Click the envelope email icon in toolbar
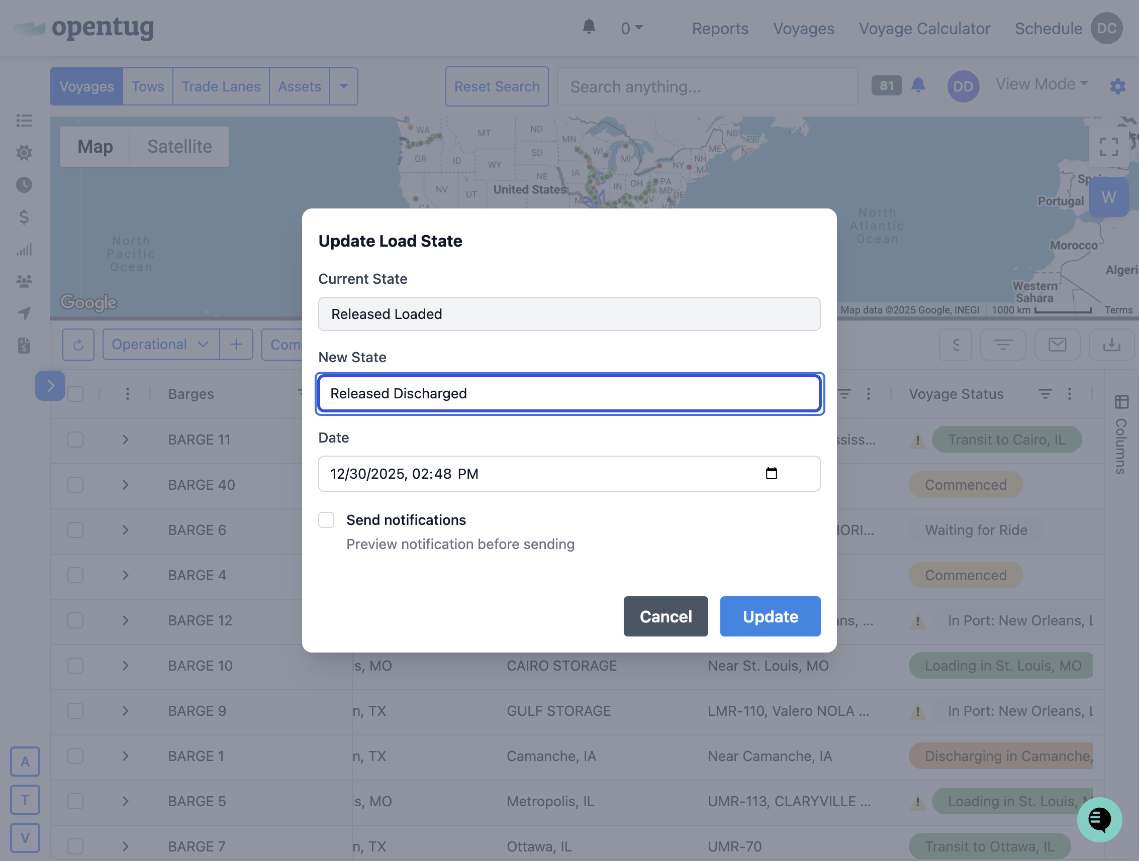The image size is (1139, 861). coord(1057,344)
